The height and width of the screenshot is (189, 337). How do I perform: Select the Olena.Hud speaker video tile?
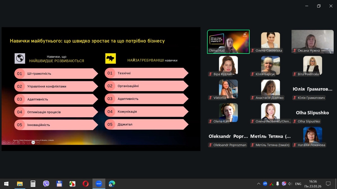pyautogui.click(x=228, y=41)
